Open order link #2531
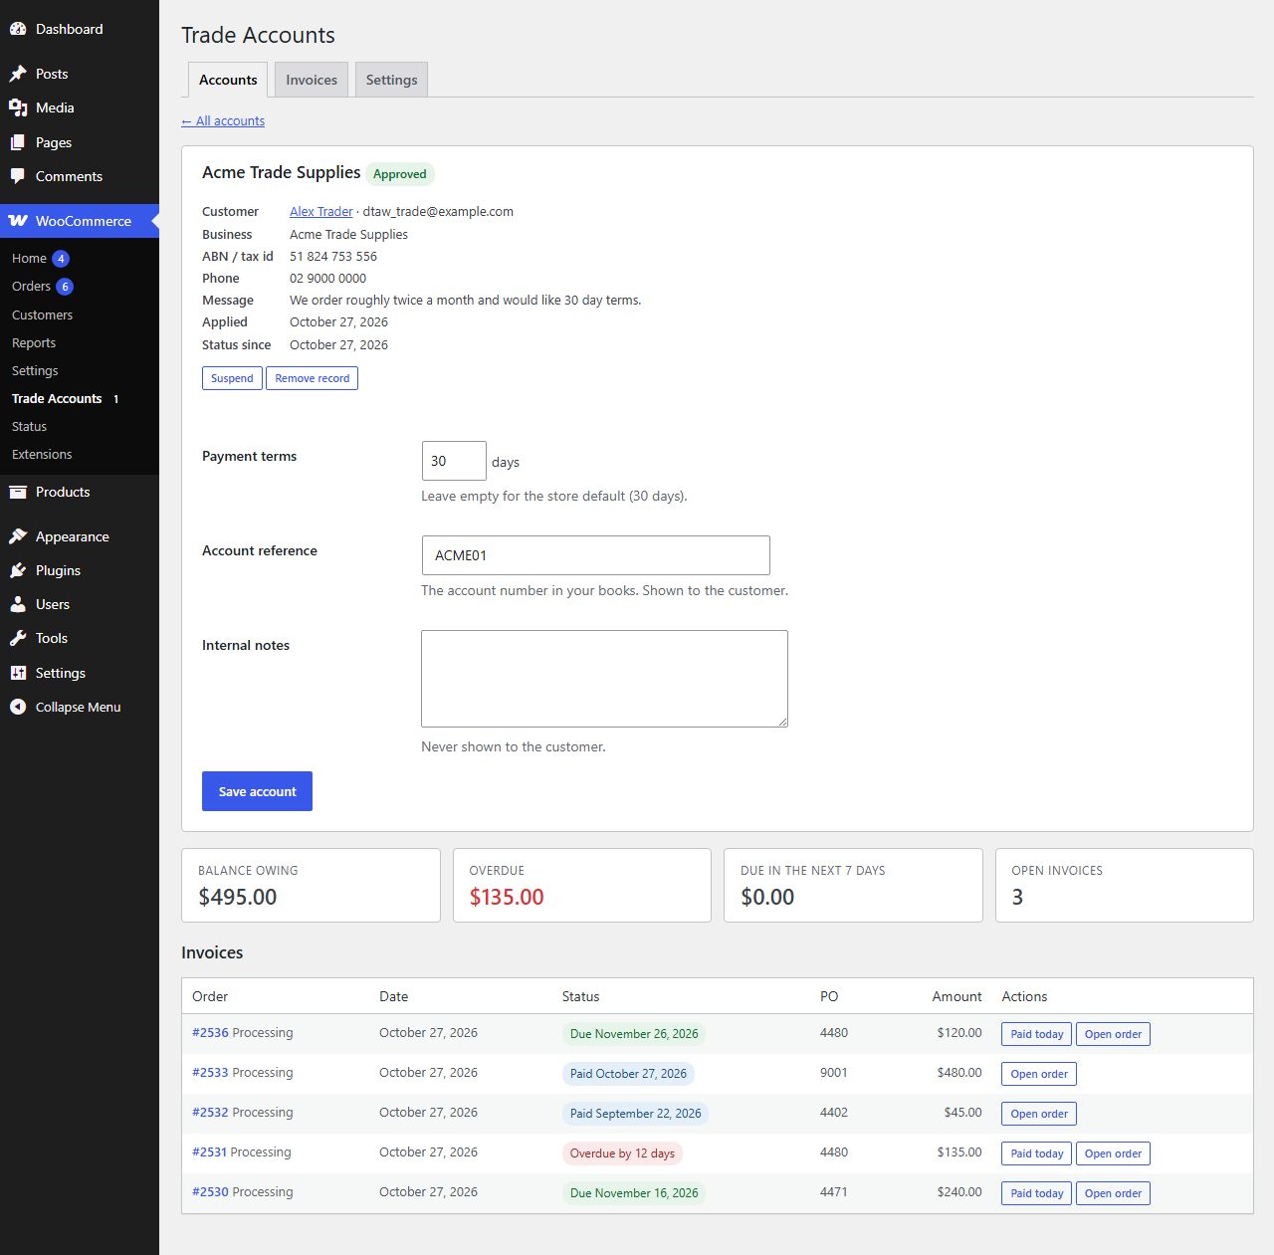This screenshot has height=1255, width=1274. pos(210,1152)
